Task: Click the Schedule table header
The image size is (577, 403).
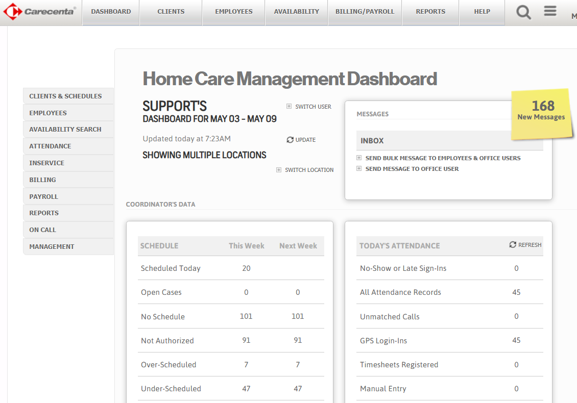Action: (159, 246)
